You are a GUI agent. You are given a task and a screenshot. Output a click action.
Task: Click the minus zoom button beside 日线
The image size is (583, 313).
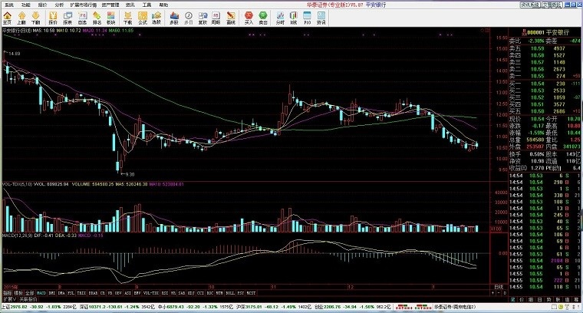pyautogui.click(x=499, y=293)
